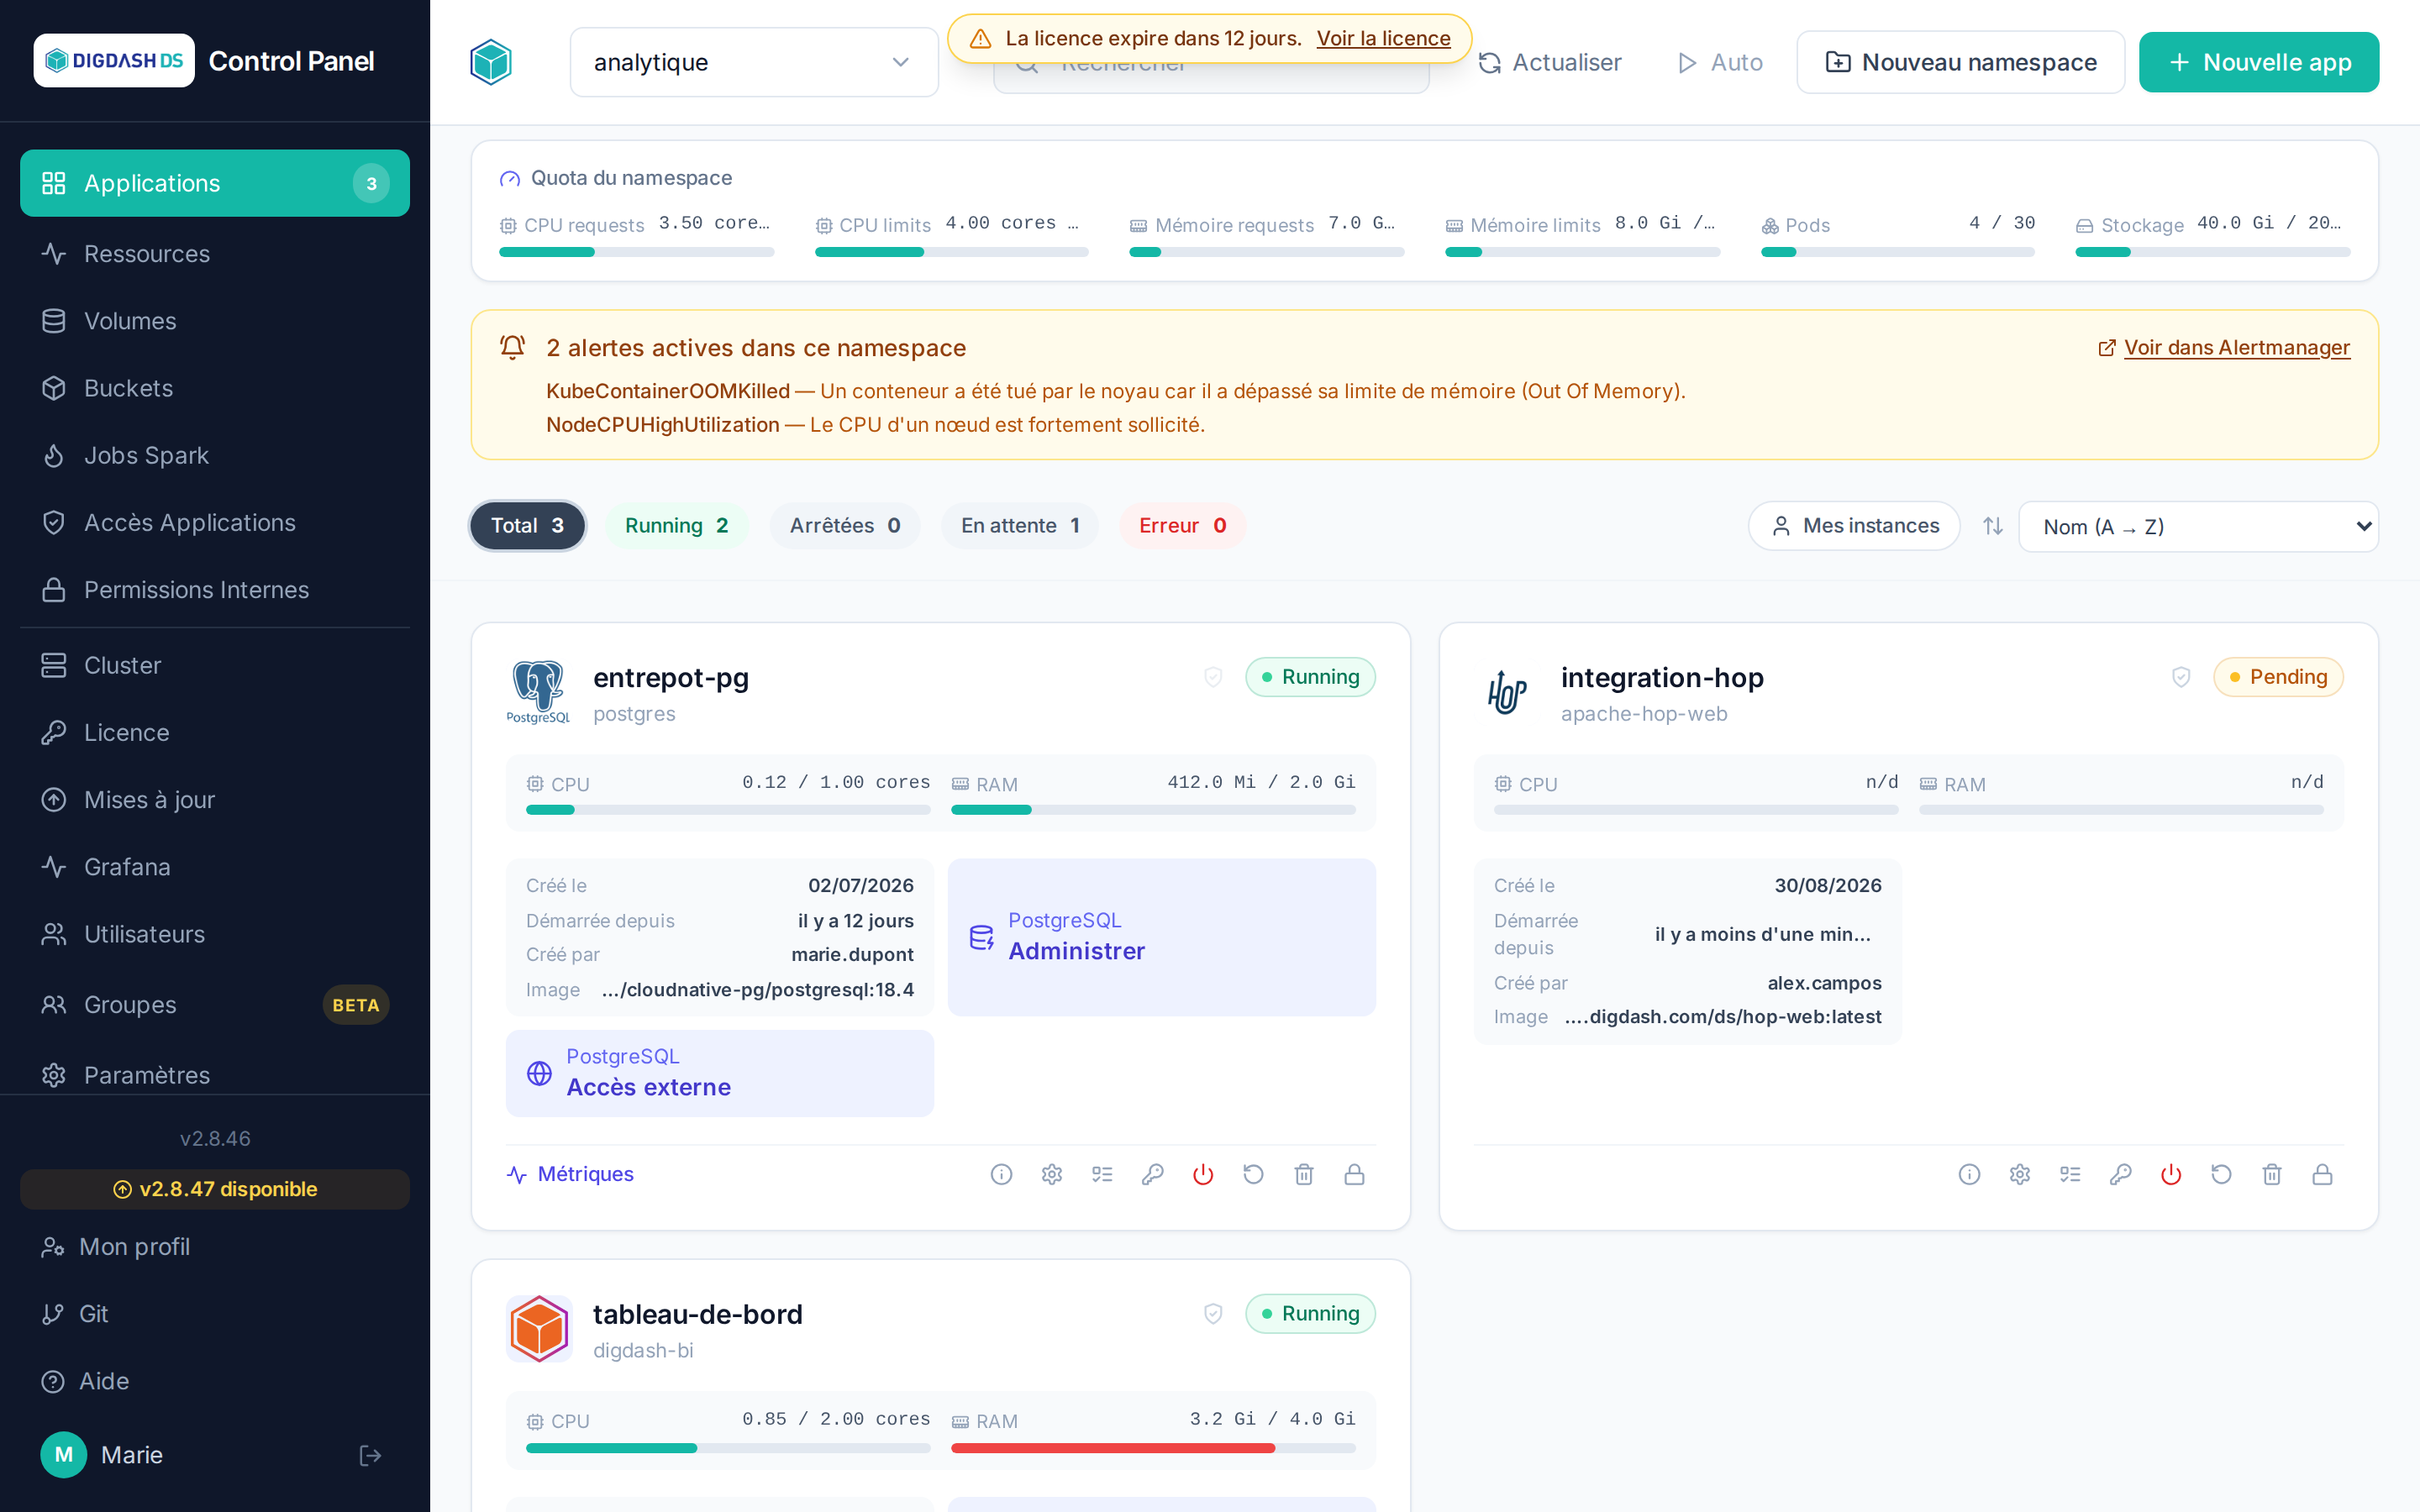Click the CPU requests quota bar
Screen dimensions: 2420x1512
[x=636, y=252]
